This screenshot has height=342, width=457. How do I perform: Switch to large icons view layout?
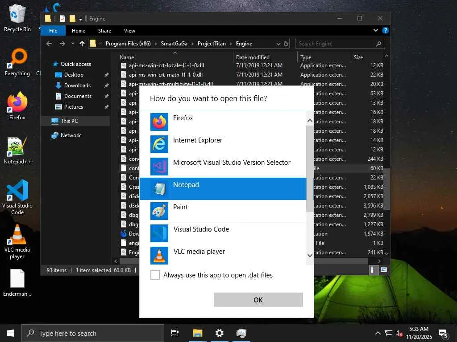[383, 270]
